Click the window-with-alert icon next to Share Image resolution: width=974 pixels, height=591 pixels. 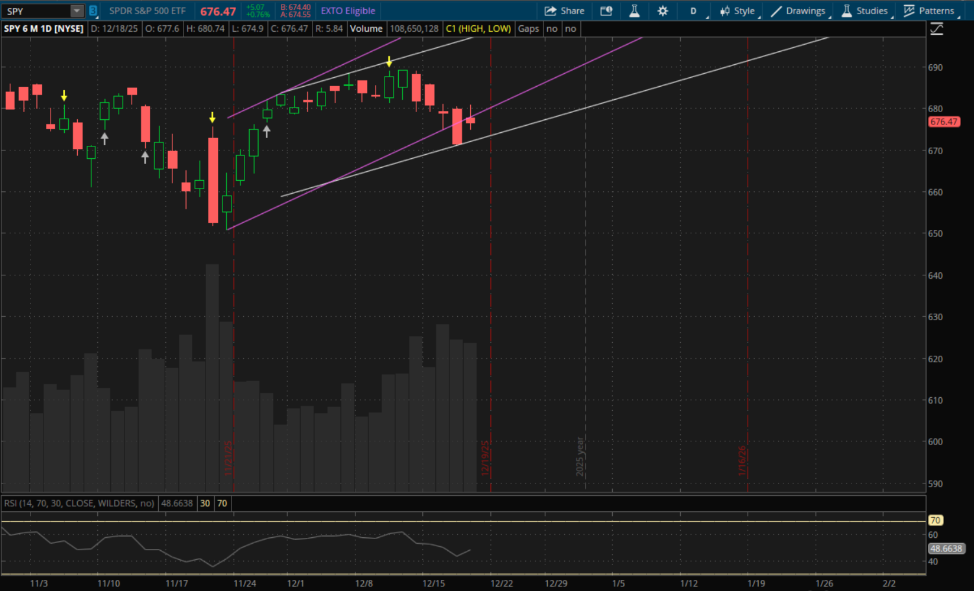(x=606, y=11)
